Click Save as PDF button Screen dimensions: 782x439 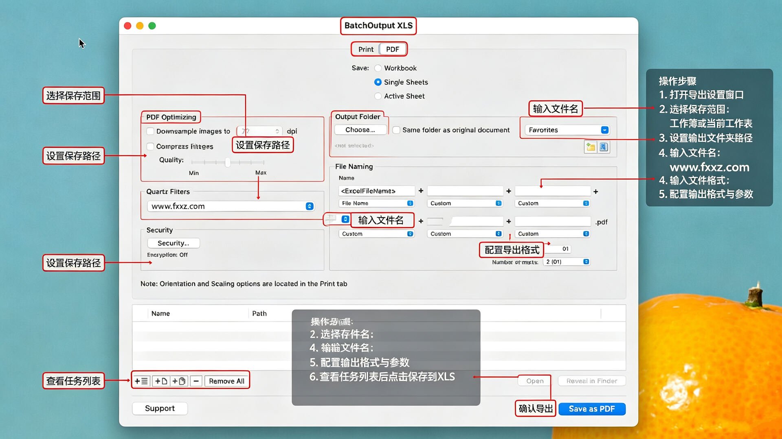(x=592, y=408)
